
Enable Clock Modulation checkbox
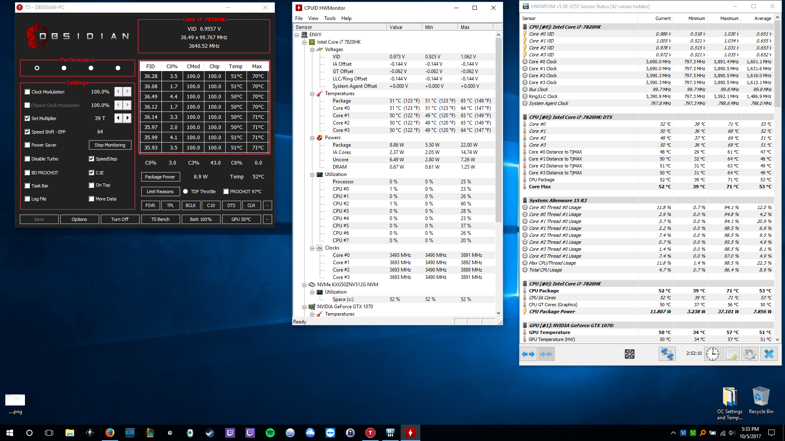coord(27,92)
